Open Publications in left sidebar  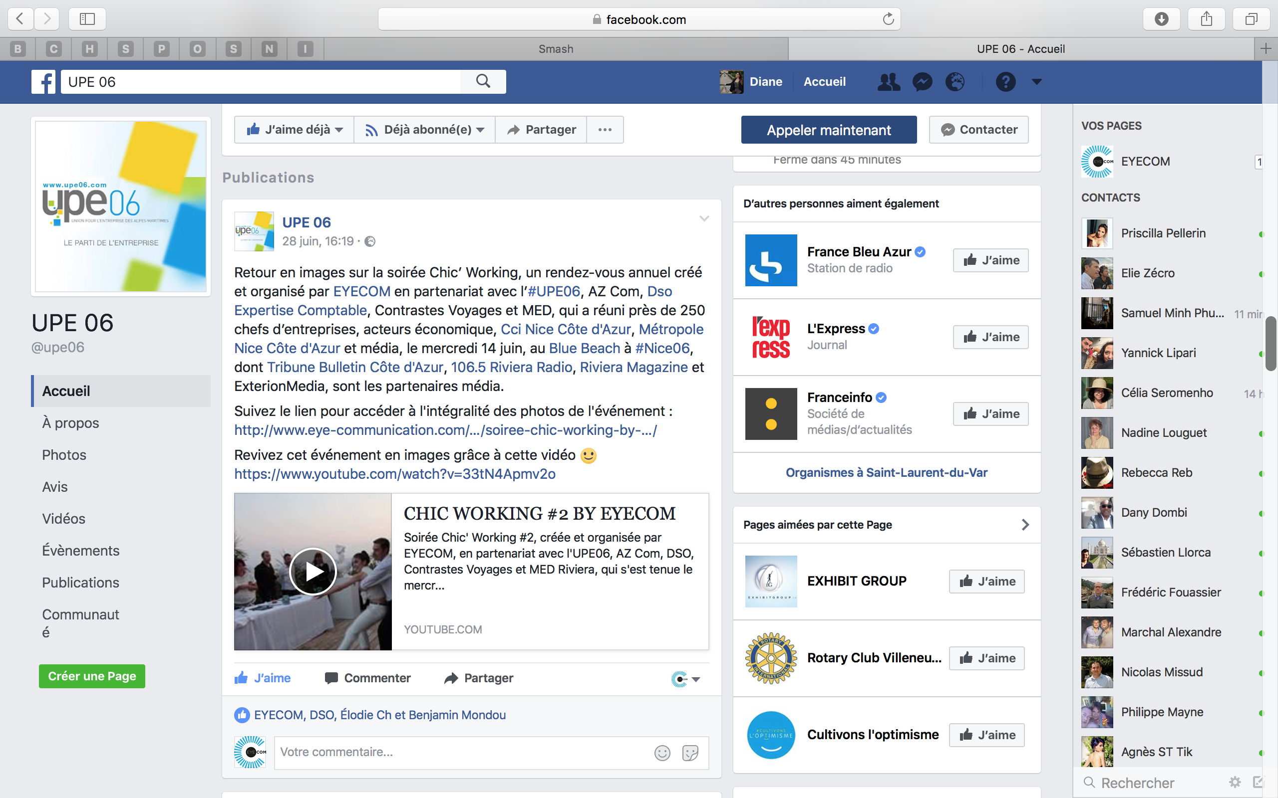pos(80,583)
